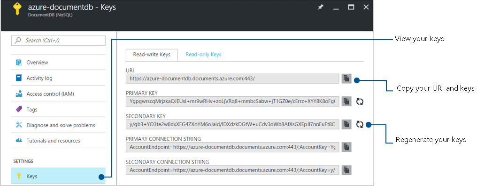Click the Activity log icon
The width and height of the screenshot is (477, 186).
19,78
